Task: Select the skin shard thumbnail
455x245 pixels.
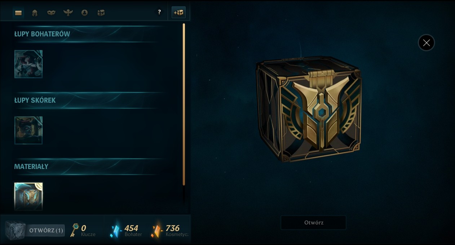Action: point(28,130)
